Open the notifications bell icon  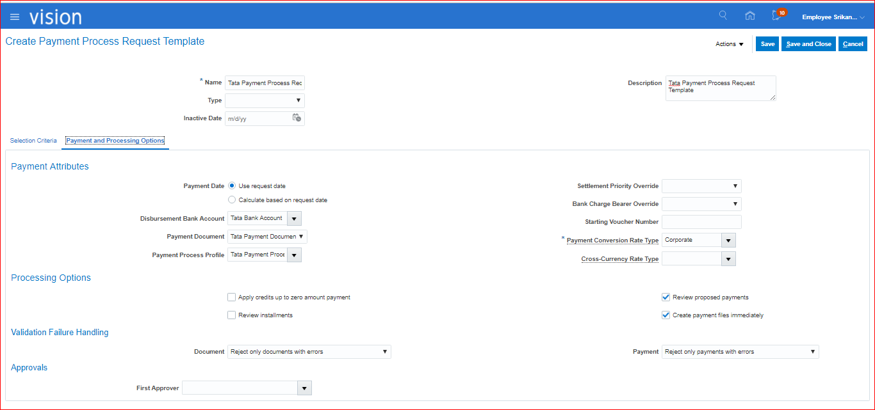[777, 16]
